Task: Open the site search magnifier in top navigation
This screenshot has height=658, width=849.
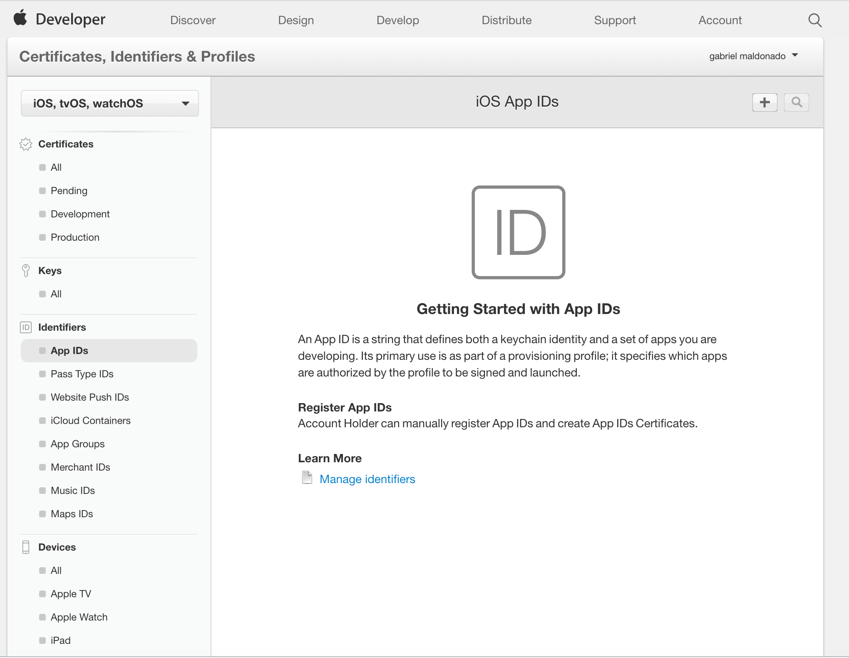Action: pyautogui.click(x=814, y=20)
